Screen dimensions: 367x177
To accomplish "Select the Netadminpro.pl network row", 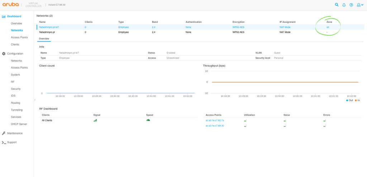I will (x=47, y=32).
